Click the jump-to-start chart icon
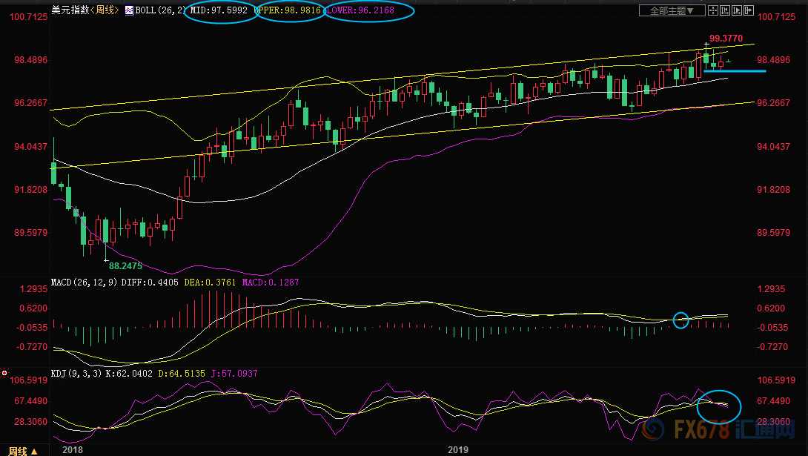 coord(725,10)
